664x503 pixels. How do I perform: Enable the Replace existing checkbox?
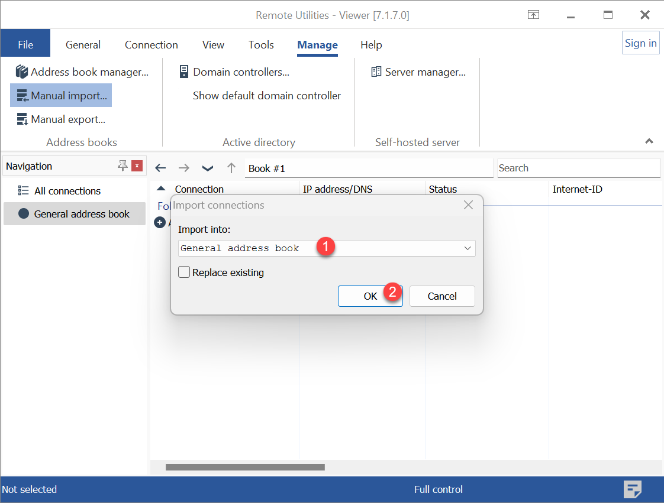click(x=185, y=272)
